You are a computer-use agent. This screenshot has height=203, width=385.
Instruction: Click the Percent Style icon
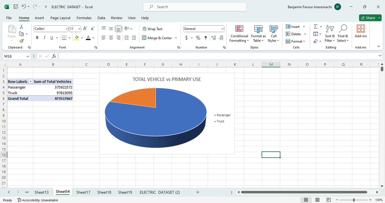[x=198, y=38]
